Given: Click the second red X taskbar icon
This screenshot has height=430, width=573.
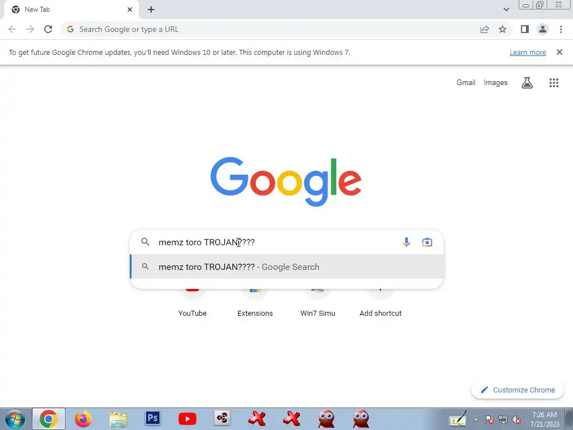Looking at the screenshot, I should [x=291, y=419].
